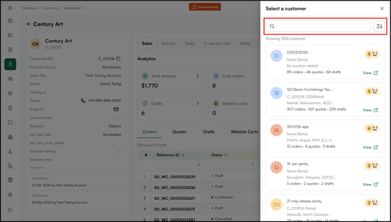Image resolution: width=391 pixels, height=222 pixels.
Task: Open the clipboard icon in the left sidebar
Action: point(11,108)
